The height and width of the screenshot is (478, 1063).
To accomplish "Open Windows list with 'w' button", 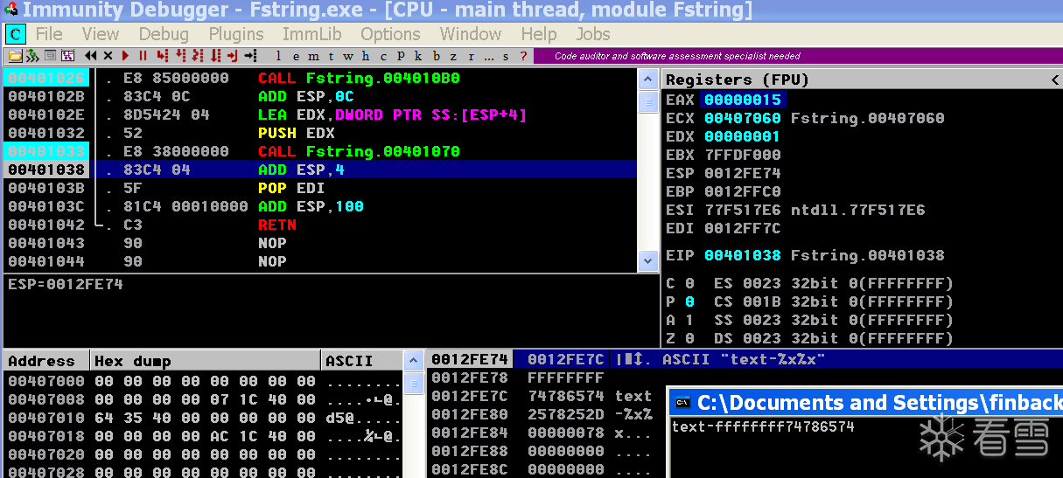I will click(x=348, y=56).
